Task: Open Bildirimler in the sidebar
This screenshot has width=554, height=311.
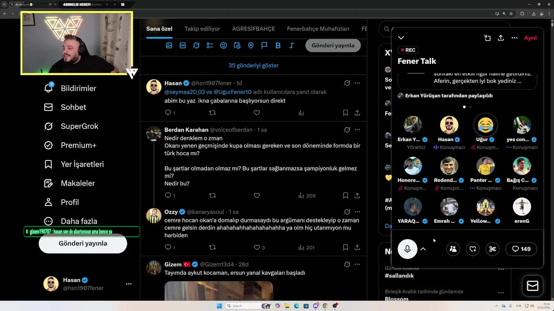Action: point(71,88)
